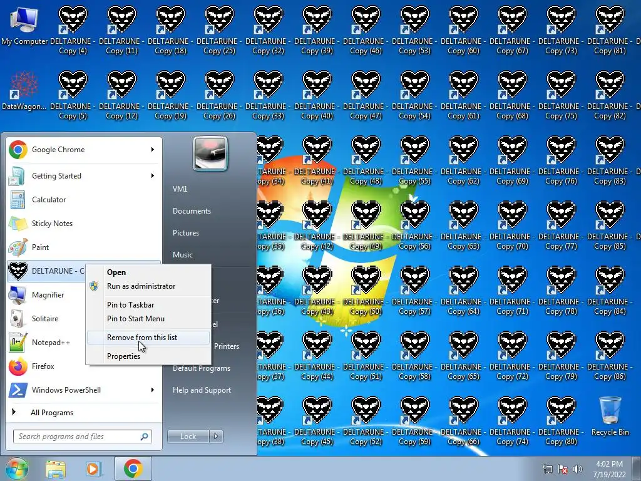The width and height of the screenshot is (641, 481).
Task: Click Remove from this list
Action: click(148, 338)
